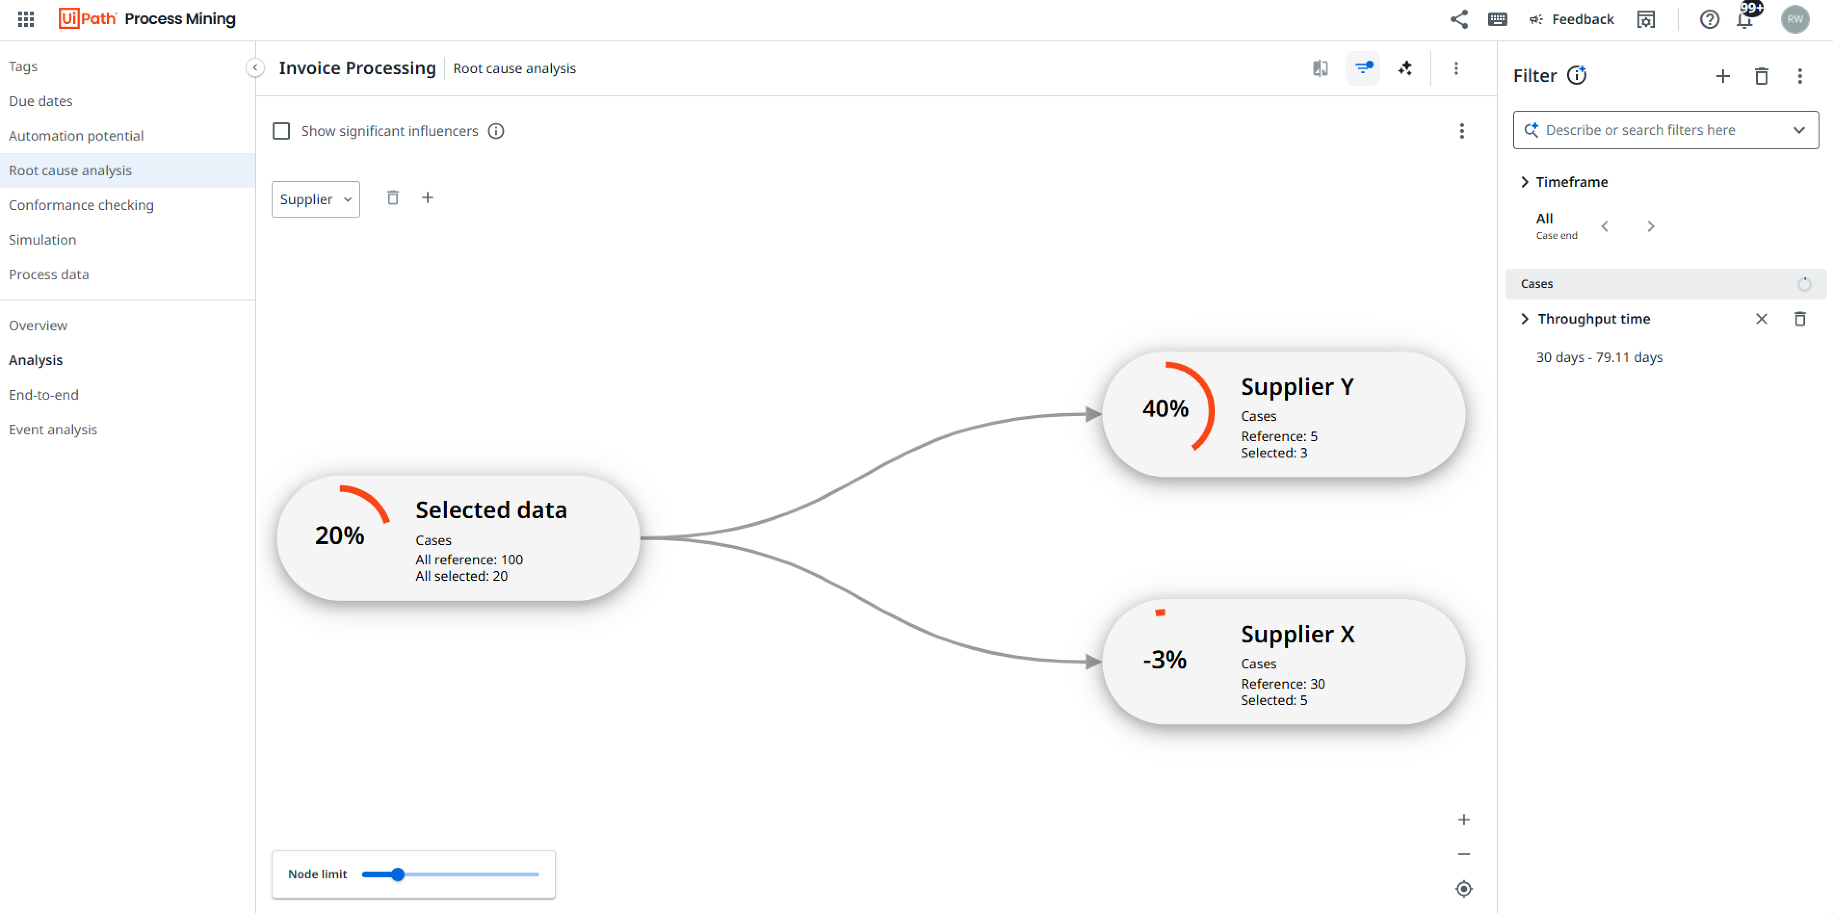Add a new filter with the plus icon
The image size is (1833, 913).
(1723, 76)
